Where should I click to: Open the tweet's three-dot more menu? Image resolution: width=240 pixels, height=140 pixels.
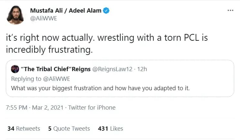pos(230,10)
